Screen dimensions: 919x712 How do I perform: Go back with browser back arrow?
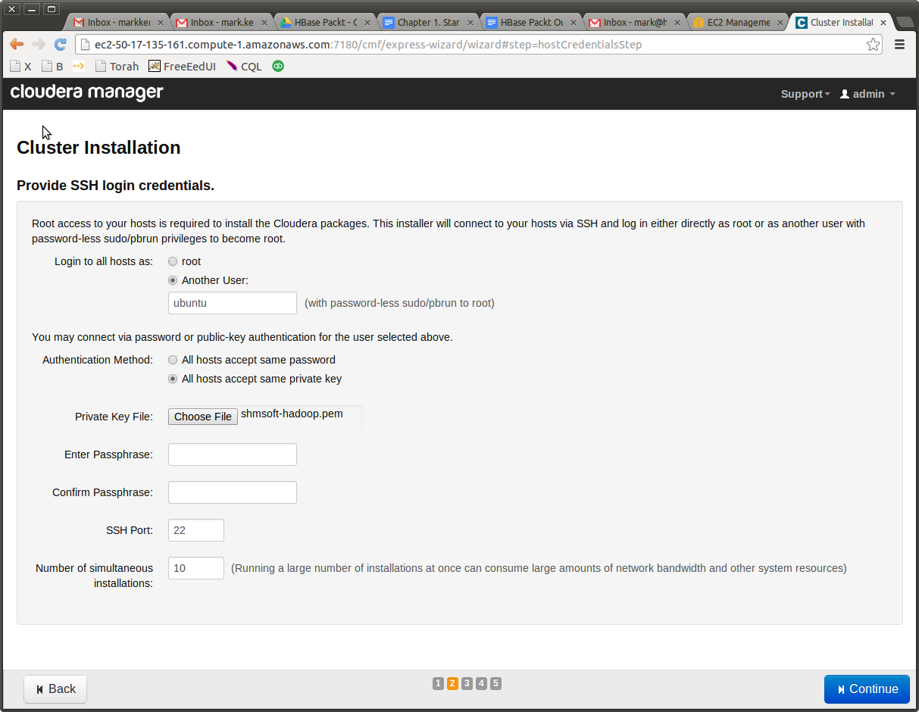16,45
